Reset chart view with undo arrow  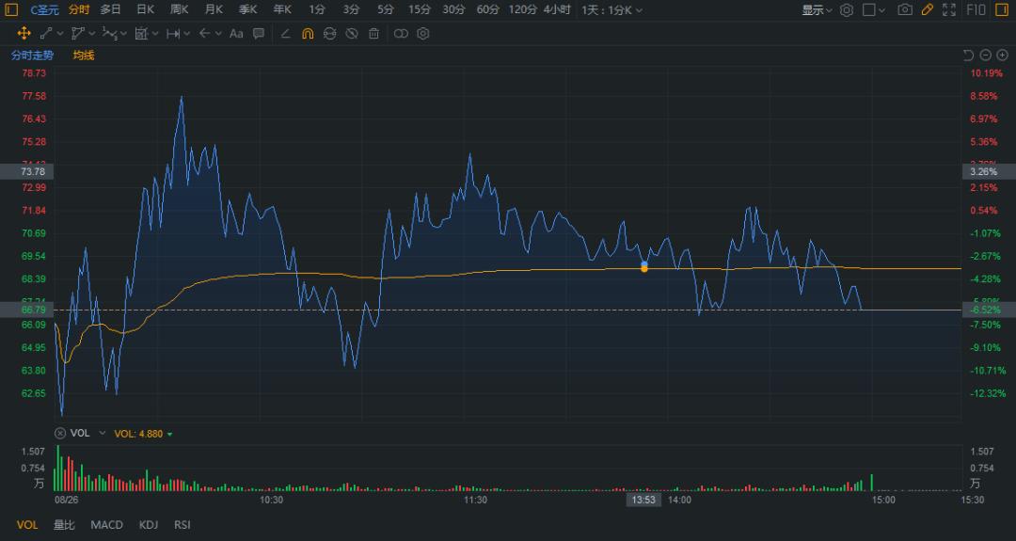(x=968, y=56)
